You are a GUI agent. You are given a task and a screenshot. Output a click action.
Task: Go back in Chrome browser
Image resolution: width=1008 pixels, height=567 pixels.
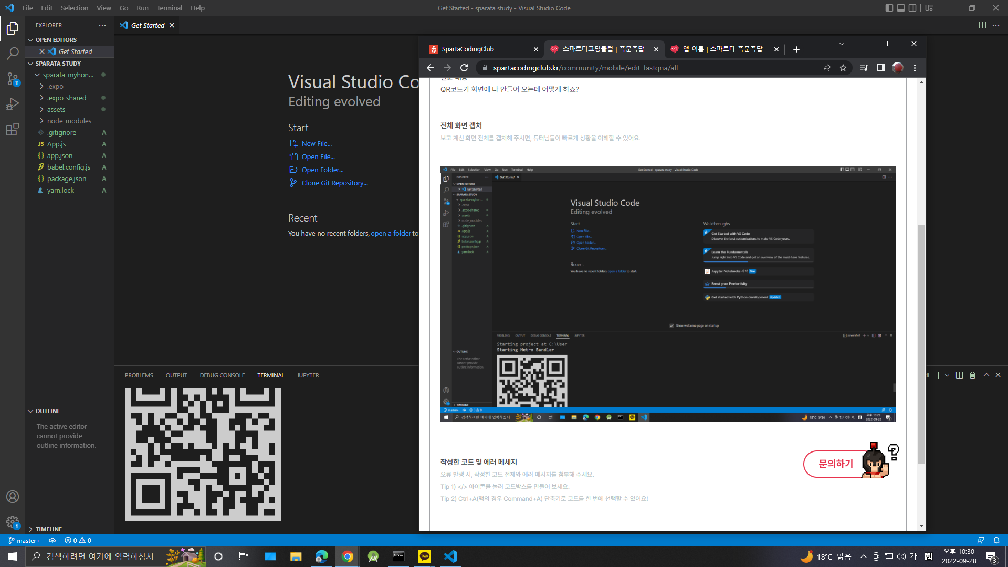430,68
